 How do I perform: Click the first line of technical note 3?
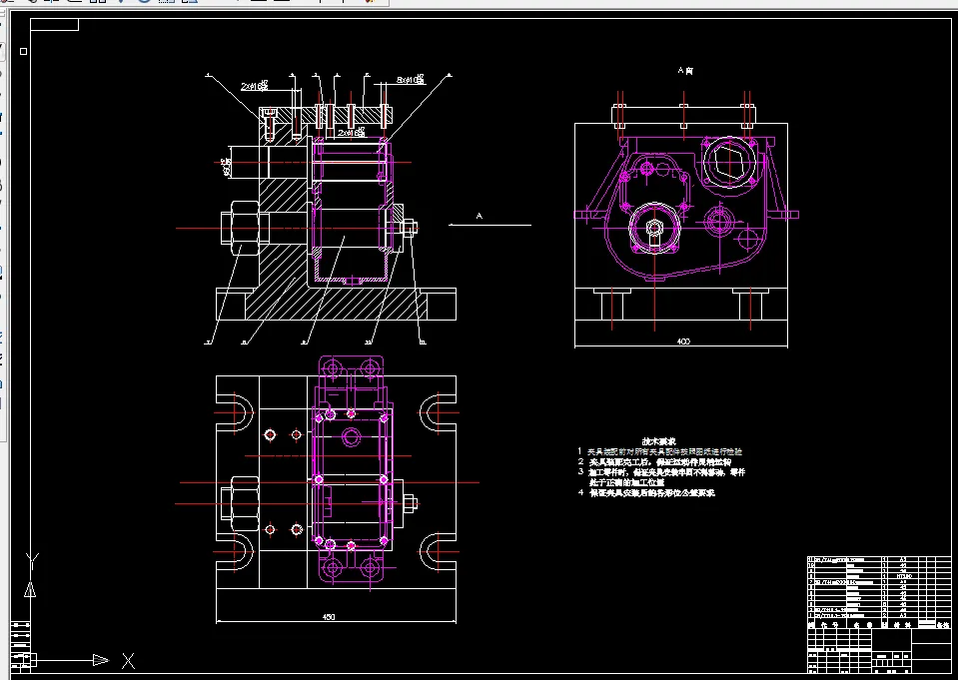(x=661, y=472)
